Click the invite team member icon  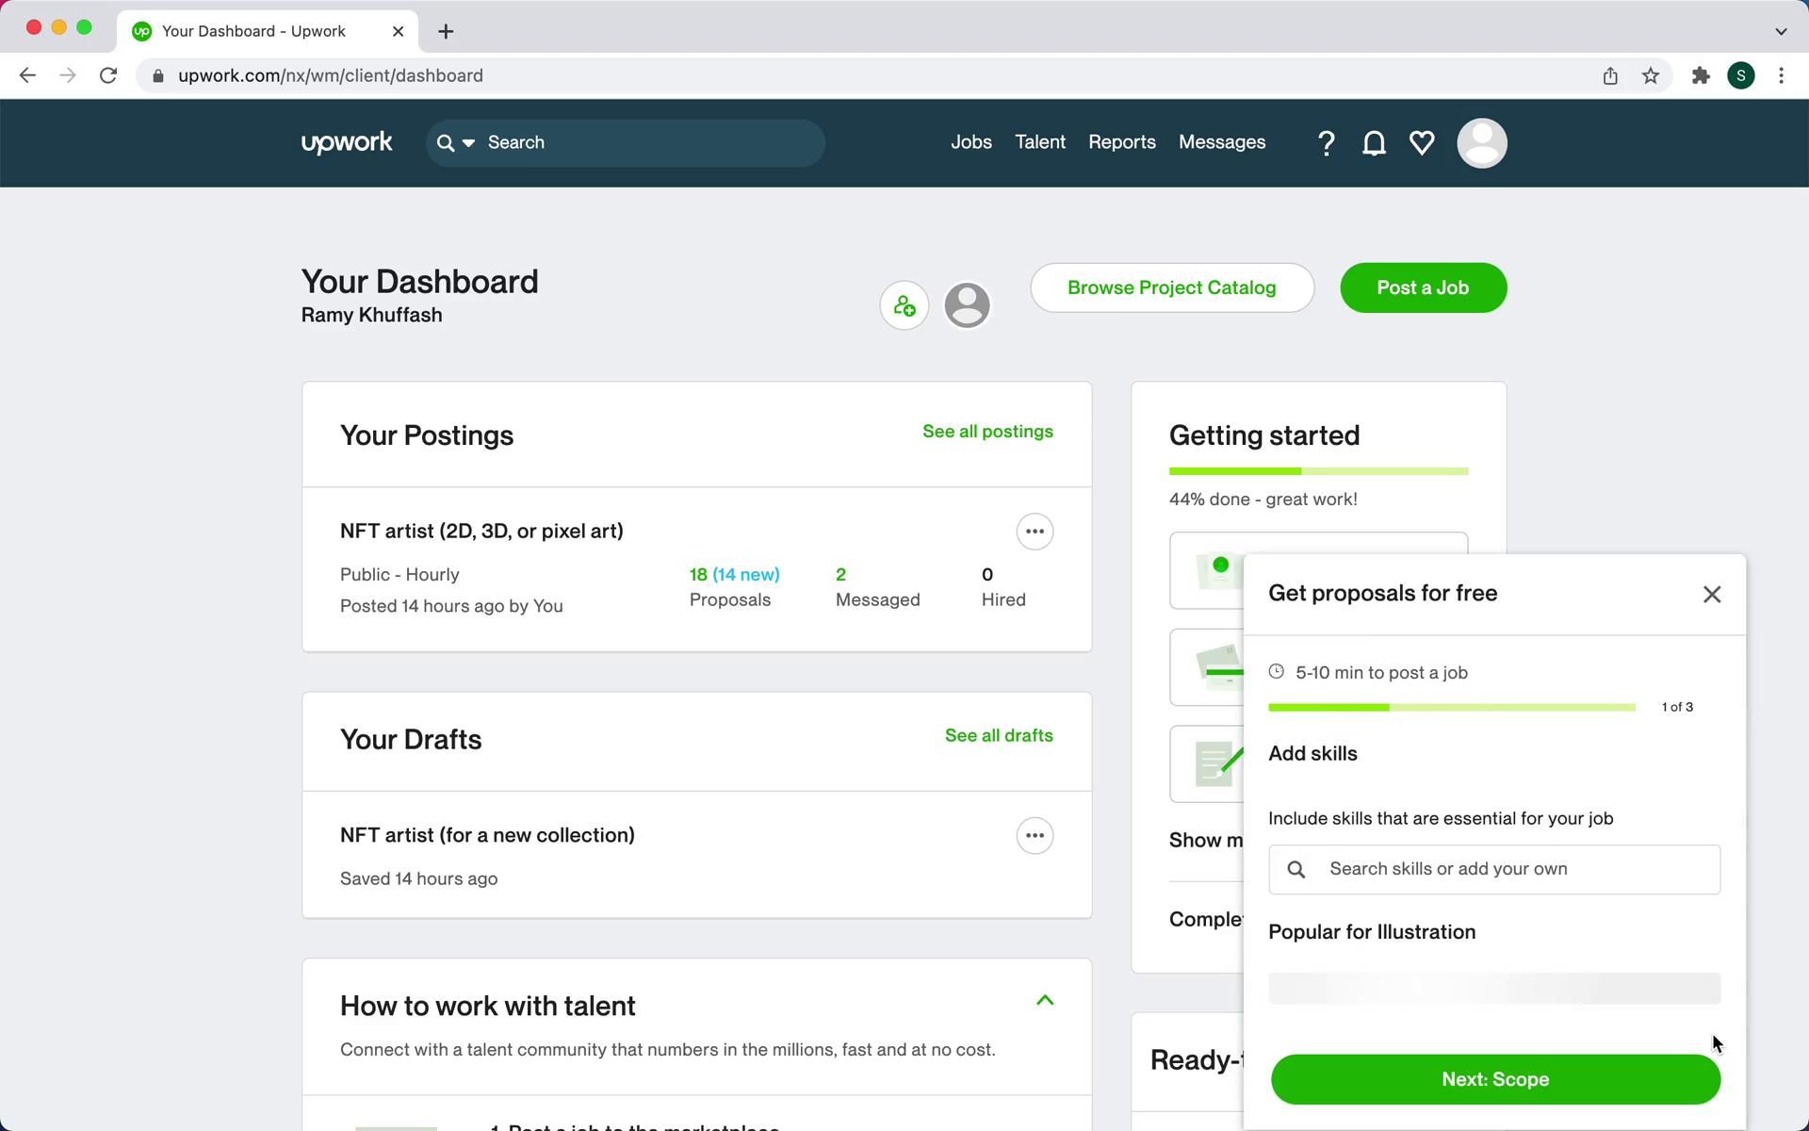click(x=904, y=305)
